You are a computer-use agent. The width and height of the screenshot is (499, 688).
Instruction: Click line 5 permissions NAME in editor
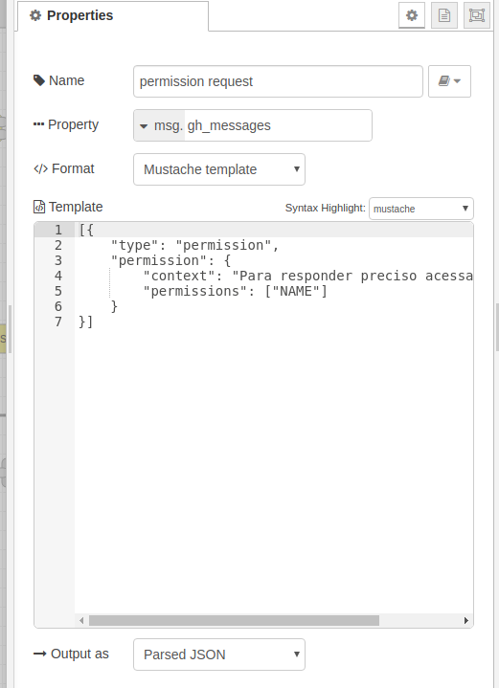(x=235, y=291)
